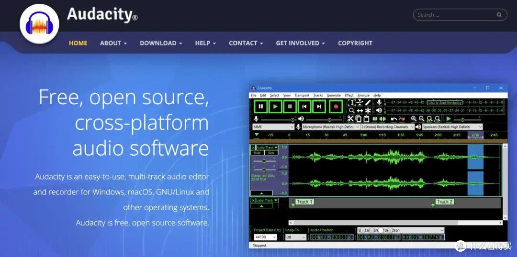517x257 pixels.
Task: Click the Pause button in Audacity transport
Action: [261, 107]
